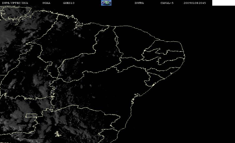Click the white coastal marker on the northeast shore
Image resolution: width=235 pixels, height=143 pixels.
point(171,73)
